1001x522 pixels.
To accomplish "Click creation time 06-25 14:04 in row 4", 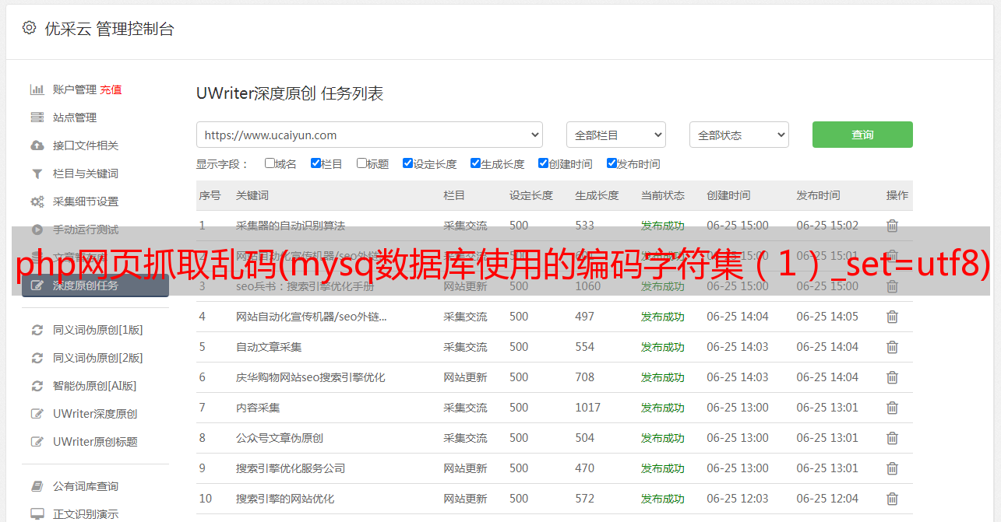I will 738,317.
